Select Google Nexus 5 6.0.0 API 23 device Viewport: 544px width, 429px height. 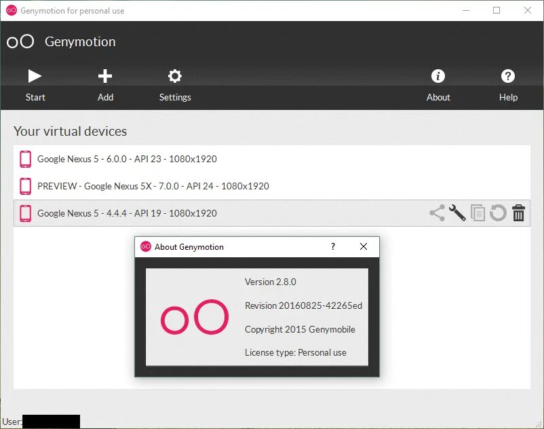pos(271,159)
